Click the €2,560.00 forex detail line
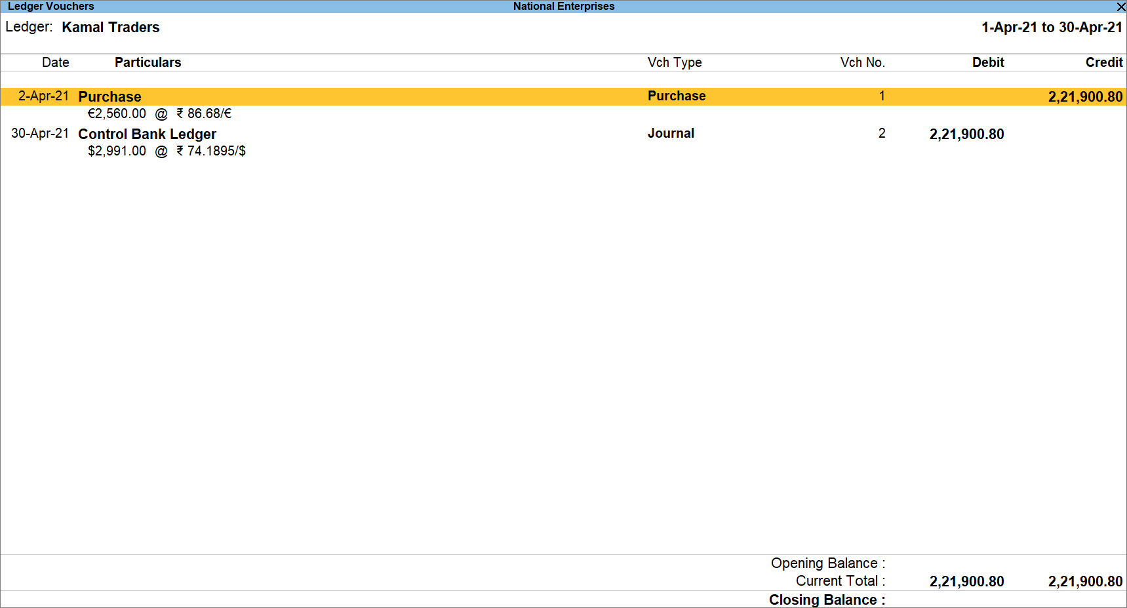Screen dimensions: 1127x608 (x=159, y=113)
